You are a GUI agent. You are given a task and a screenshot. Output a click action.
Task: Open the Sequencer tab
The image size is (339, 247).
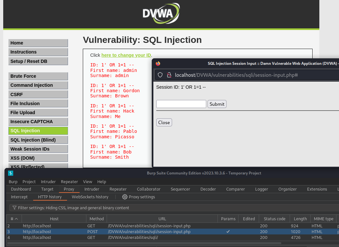pyautogui.click(x=180, y=189)
